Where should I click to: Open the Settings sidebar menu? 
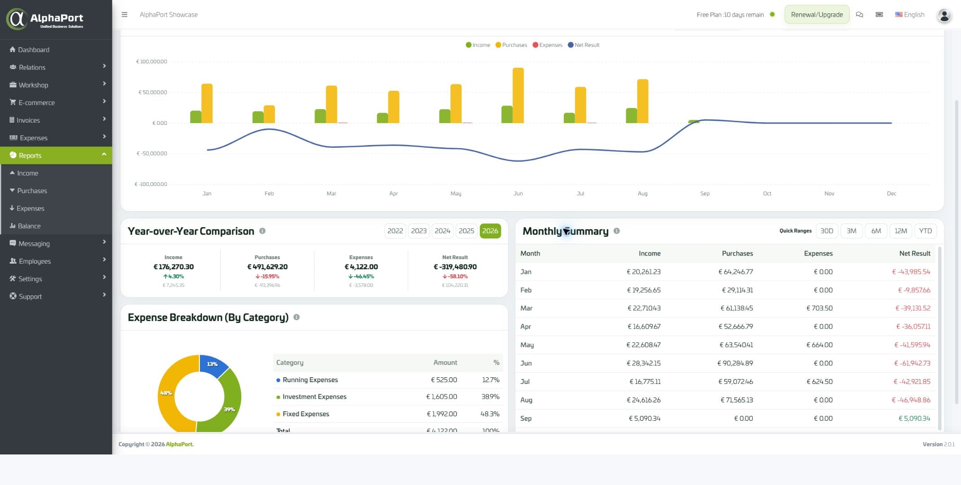click(56, 279)
